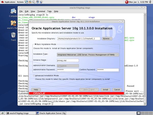This screenshot has width=153, height=115.
Task: Open the presentation launcher icon in panel
Action: click(37, 2)
